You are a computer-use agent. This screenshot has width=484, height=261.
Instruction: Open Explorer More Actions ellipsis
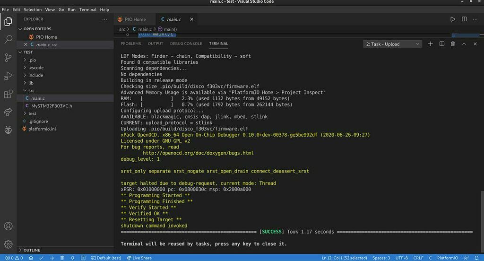(x=104, y=19)
